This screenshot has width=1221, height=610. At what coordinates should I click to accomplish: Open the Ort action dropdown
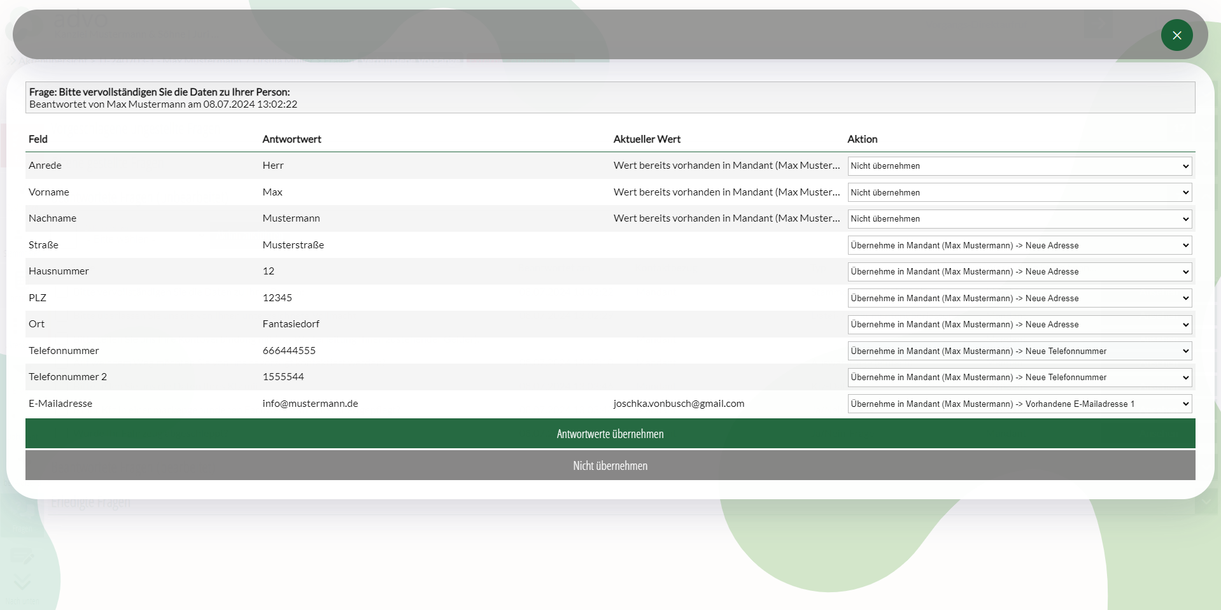(x=1019, y=325)
